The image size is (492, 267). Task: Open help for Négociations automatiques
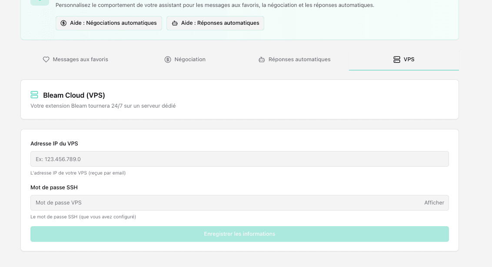point(109,23)
